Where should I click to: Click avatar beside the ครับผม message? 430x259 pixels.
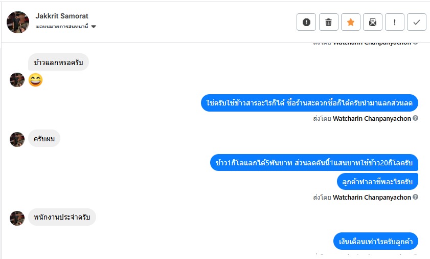click(x=17, y=139)
